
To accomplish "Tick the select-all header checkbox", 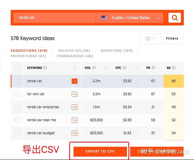I will 17,68.
